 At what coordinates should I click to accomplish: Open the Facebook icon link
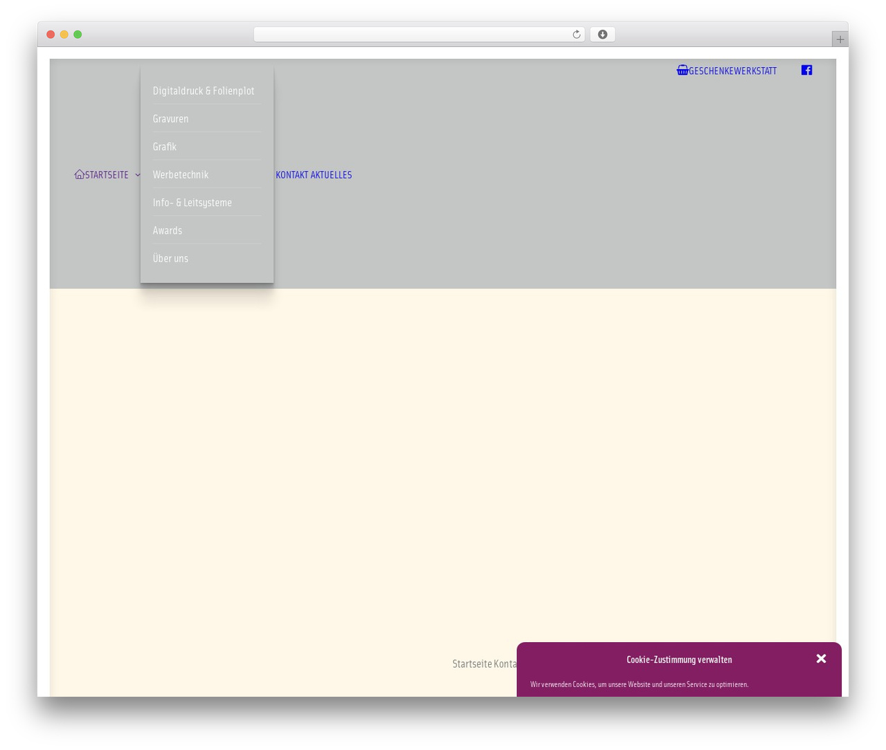pyautogui.click(x=806, y=70)
